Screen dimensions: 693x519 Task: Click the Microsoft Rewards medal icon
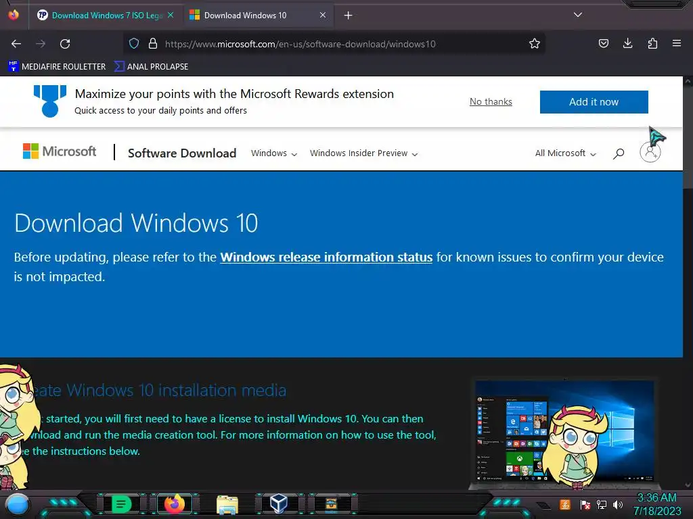[x=50, y=101]
